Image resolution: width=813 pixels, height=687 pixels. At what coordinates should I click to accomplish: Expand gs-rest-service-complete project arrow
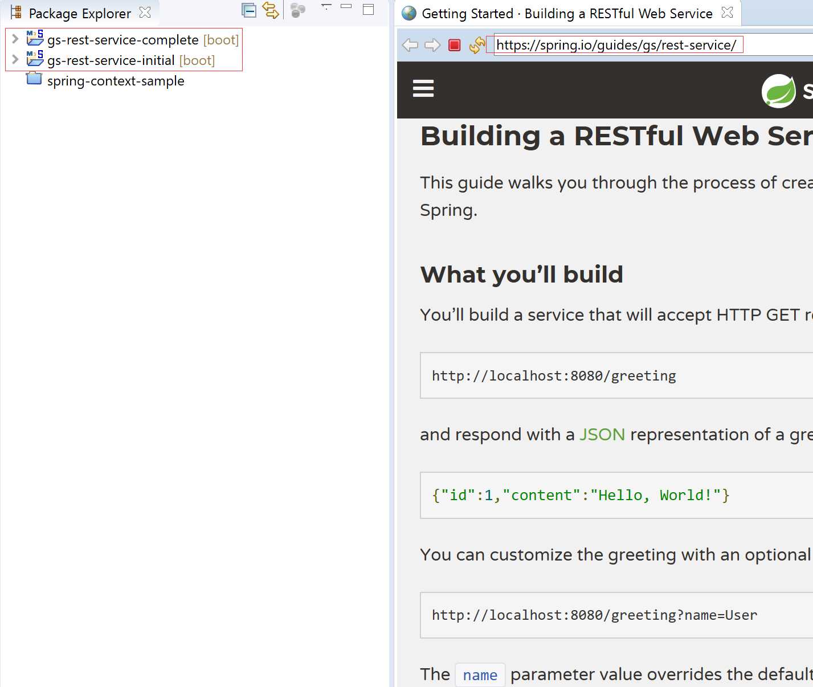pos(15,39)
